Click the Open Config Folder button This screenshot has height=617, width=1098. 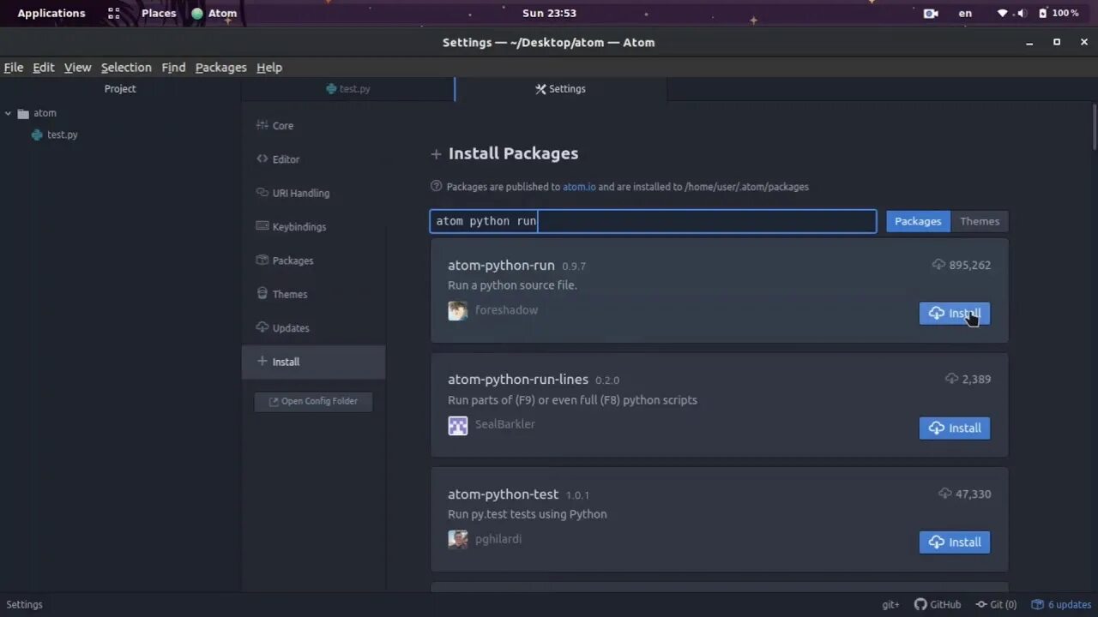tap(313, 401)
